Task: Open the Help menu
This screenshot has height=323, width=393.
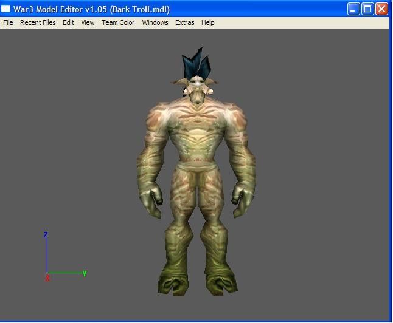Action: coord(208,22)
